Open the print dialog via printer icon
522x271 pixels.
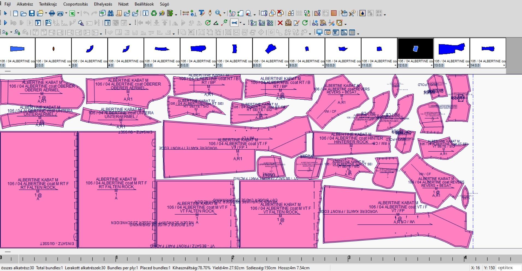pyautogui.click(x=52, y=13)
